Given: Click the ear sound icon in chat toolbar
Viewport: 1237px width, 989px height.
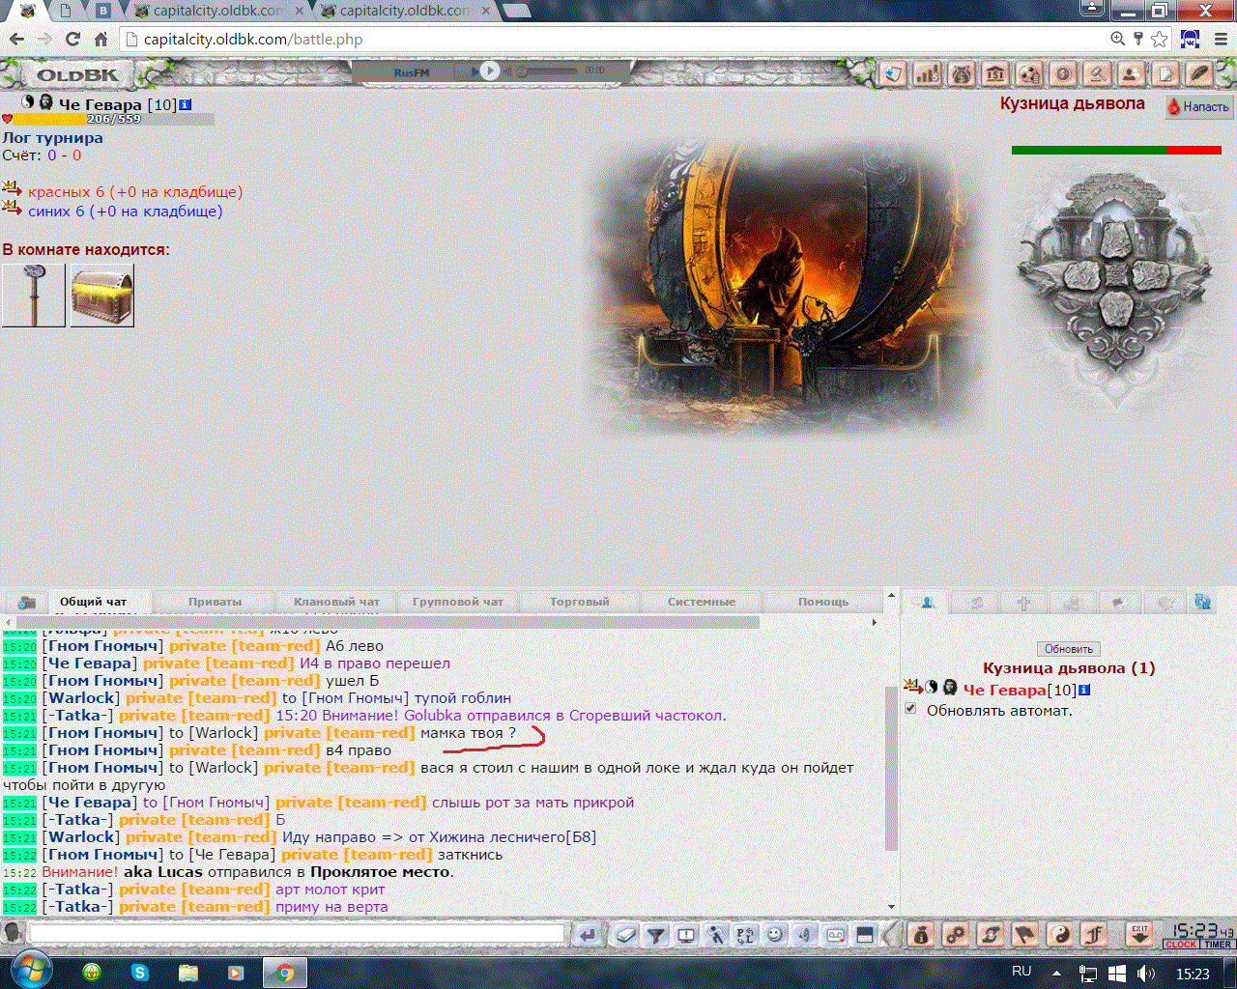Looking at the screenshot, I should click(805, 934).
